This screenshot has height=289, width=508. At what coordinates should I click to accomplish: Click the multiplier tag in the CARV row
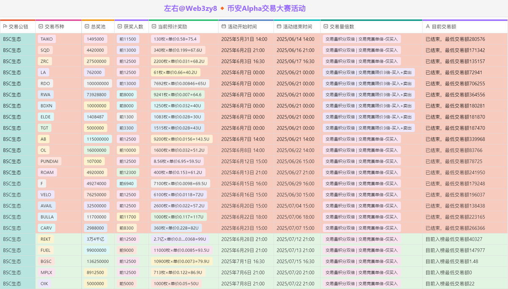point(362,228)
